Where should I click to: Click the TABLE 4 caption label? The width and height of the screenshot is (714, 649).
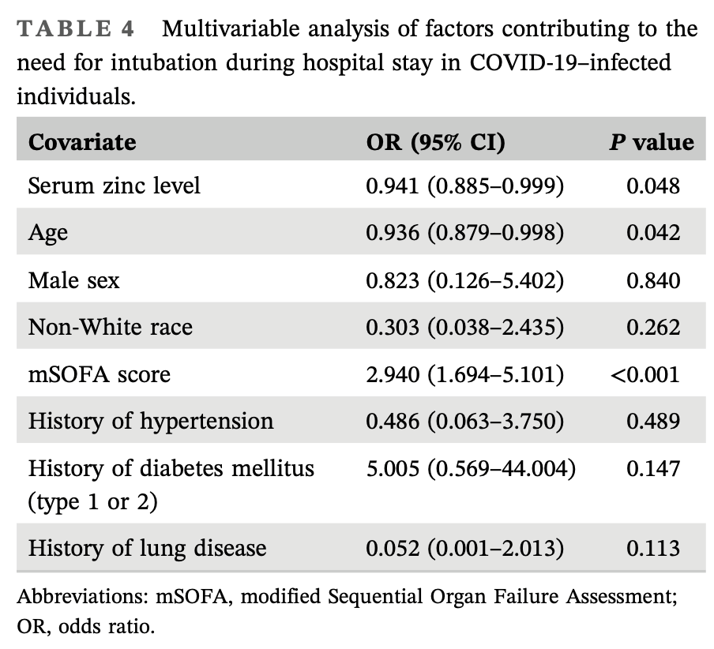(74, 30)
